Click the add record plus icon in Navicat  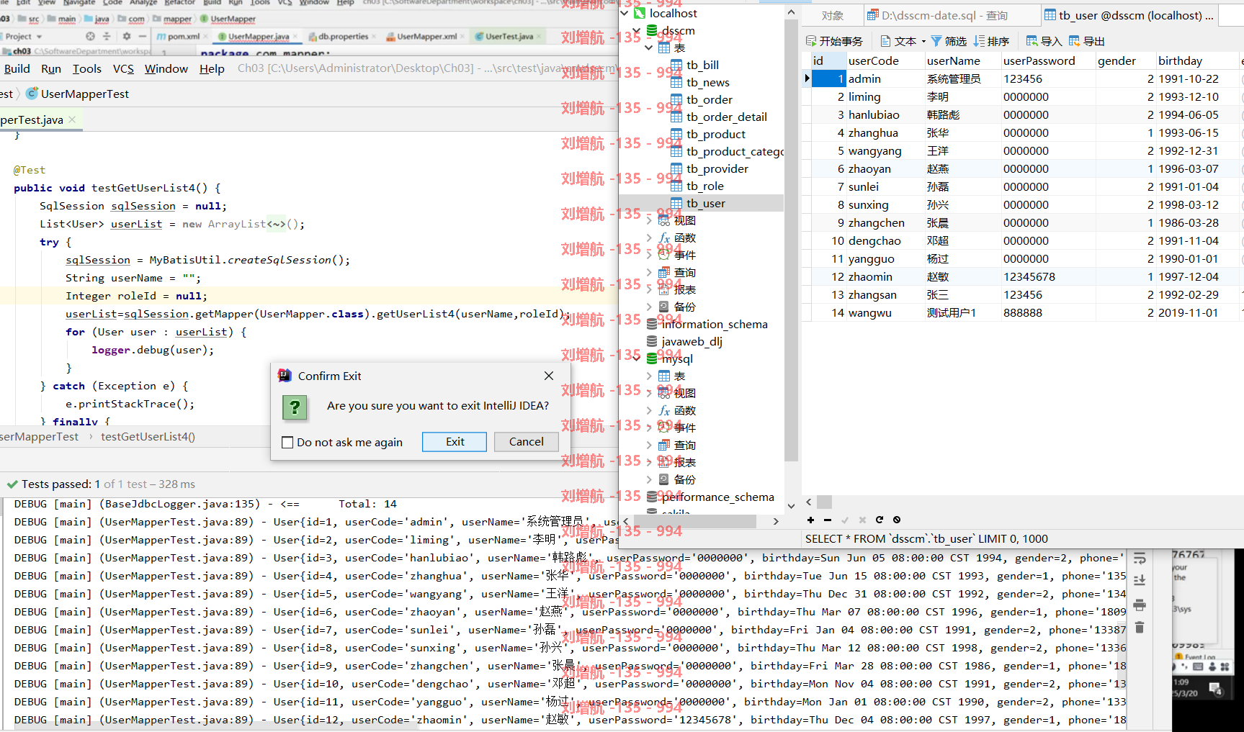point(810,520)
